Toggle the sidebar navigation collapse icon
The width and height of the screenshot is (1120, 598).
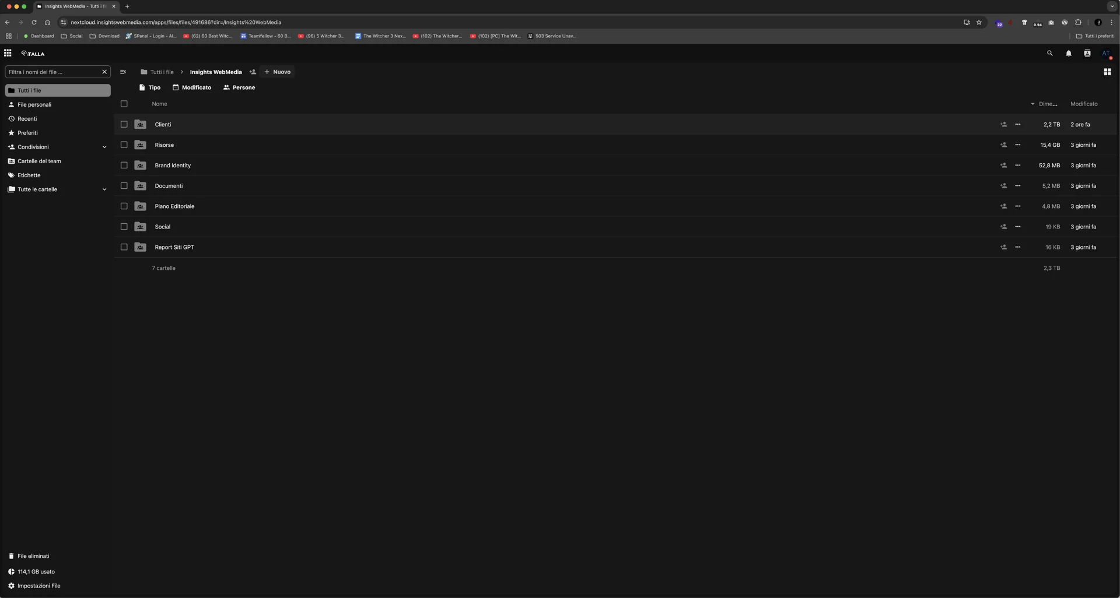click(x=123, y=72)
